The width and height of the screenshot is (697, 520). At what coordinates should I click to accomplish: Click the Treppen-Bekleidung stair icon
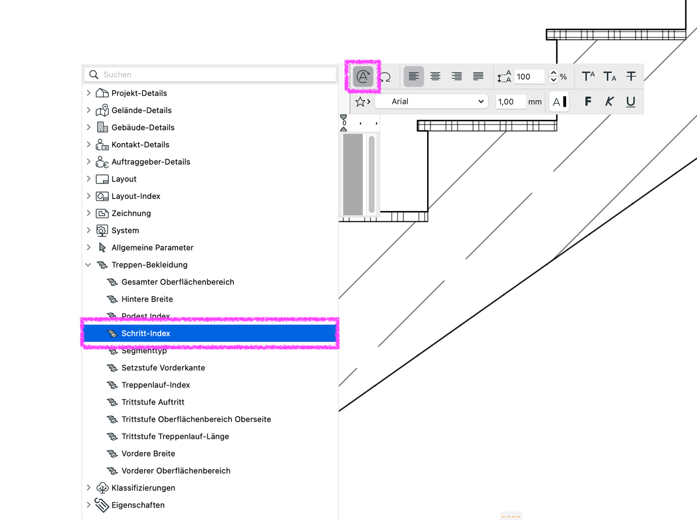(x=102, y=265)
